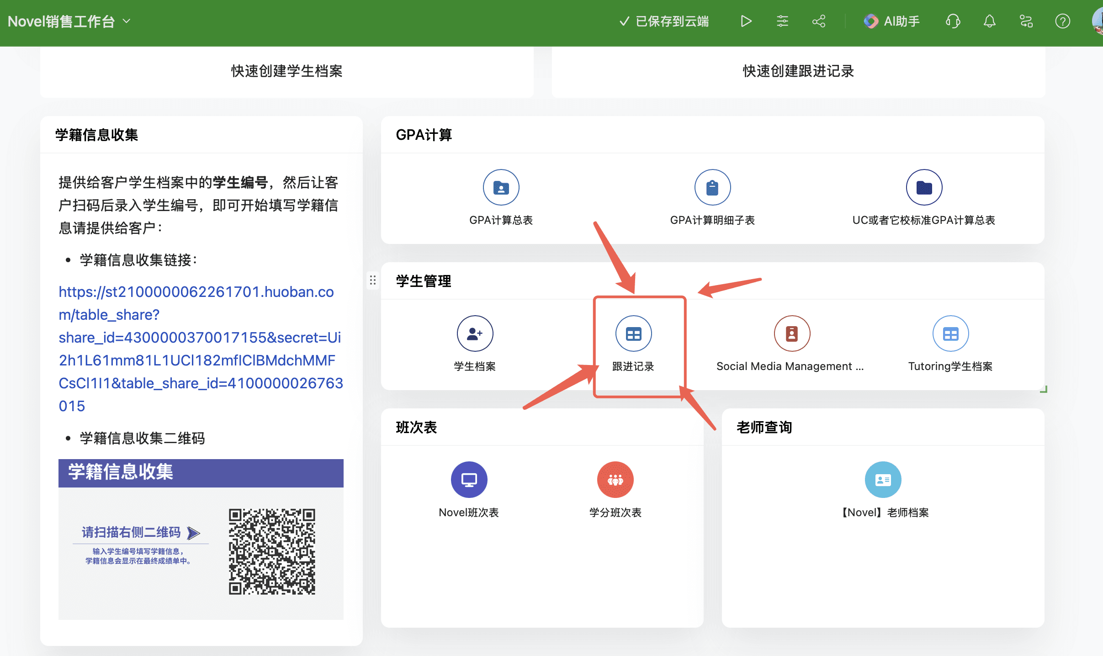Image resolution: width=1103 pixels, height=656 pixels.
Task: Click the share icon in header
Action: click(x=819, y=21)
